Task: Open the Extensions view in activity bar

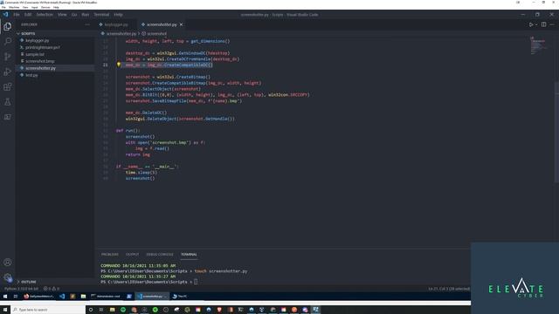Action: [8, 87]
